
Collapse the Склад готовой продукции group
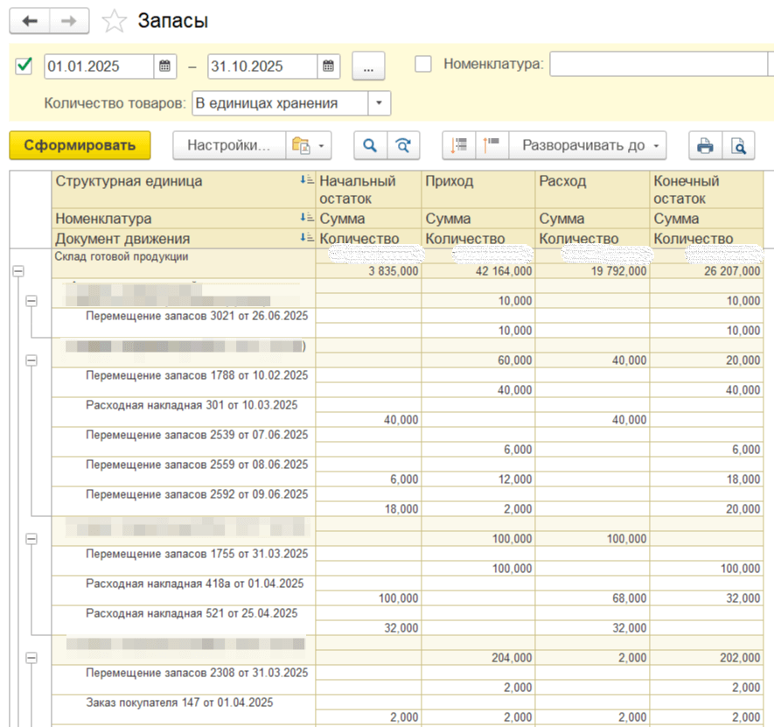click(17, 271)
